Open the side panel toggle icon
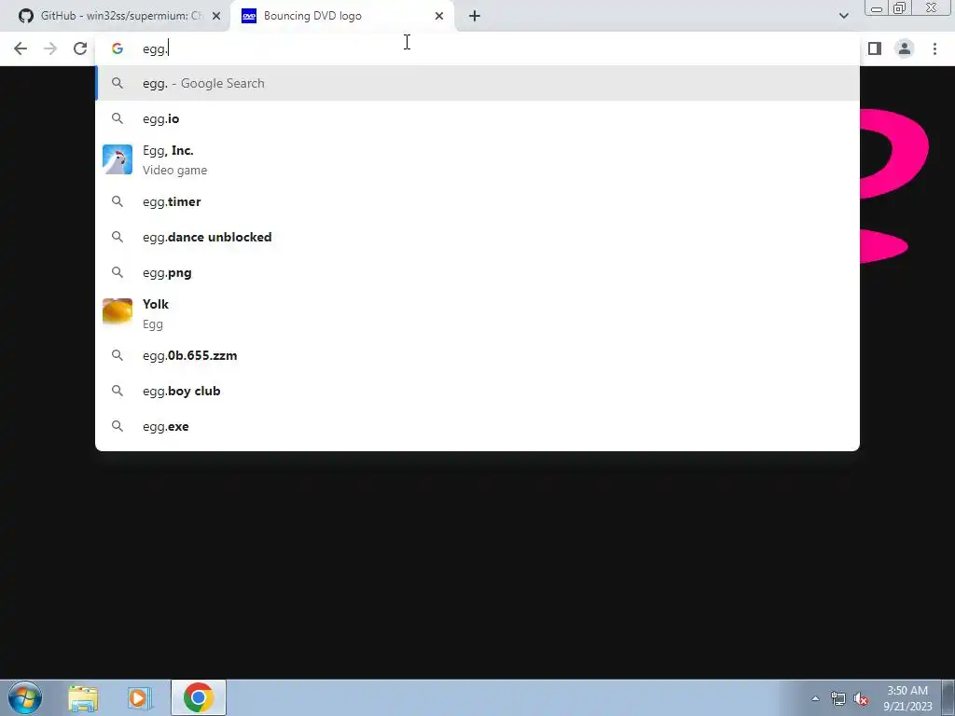Screen dimensions: 955x716 pyautogui.click(x=875, y=48)
